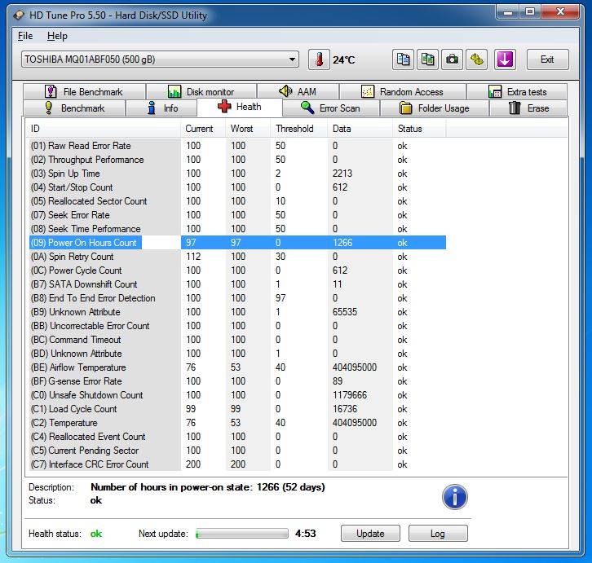Select the (C7) Interface CRC Error Count row
Image resolution: width=592 pixels, height=563 pixels.
tap(237, 464)
